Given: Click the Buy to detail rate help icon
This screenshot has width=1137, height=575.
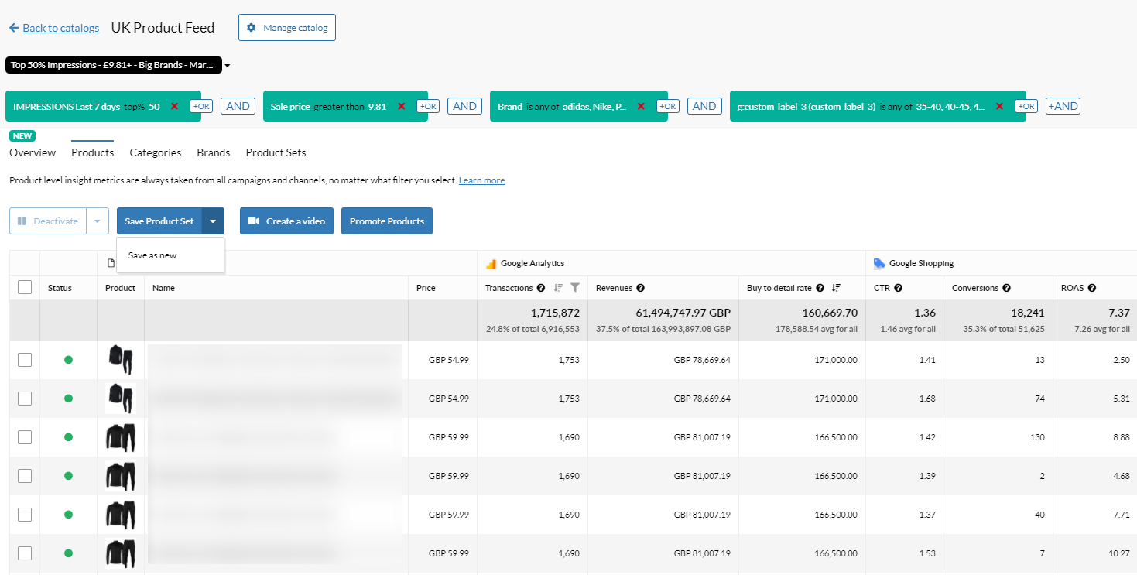Looking at the screenshot, I should [820, 288].
